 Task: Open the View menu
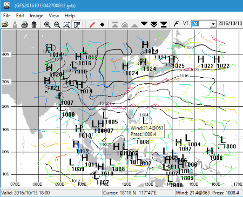(x=53, y=16)
